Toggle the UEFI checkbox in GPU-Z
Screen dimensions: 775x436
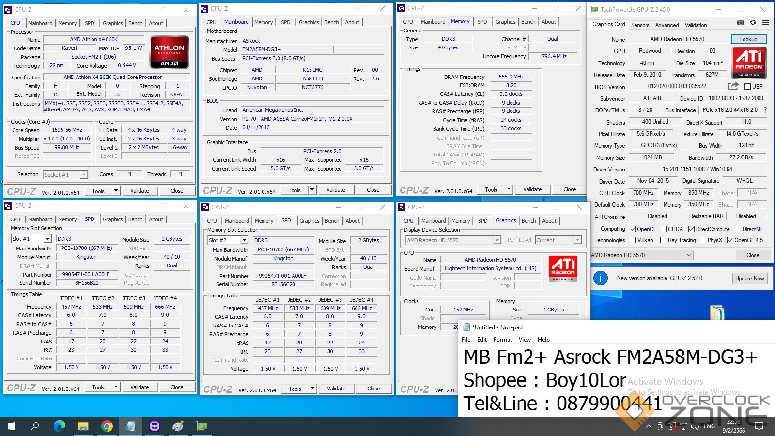(747, 87)
